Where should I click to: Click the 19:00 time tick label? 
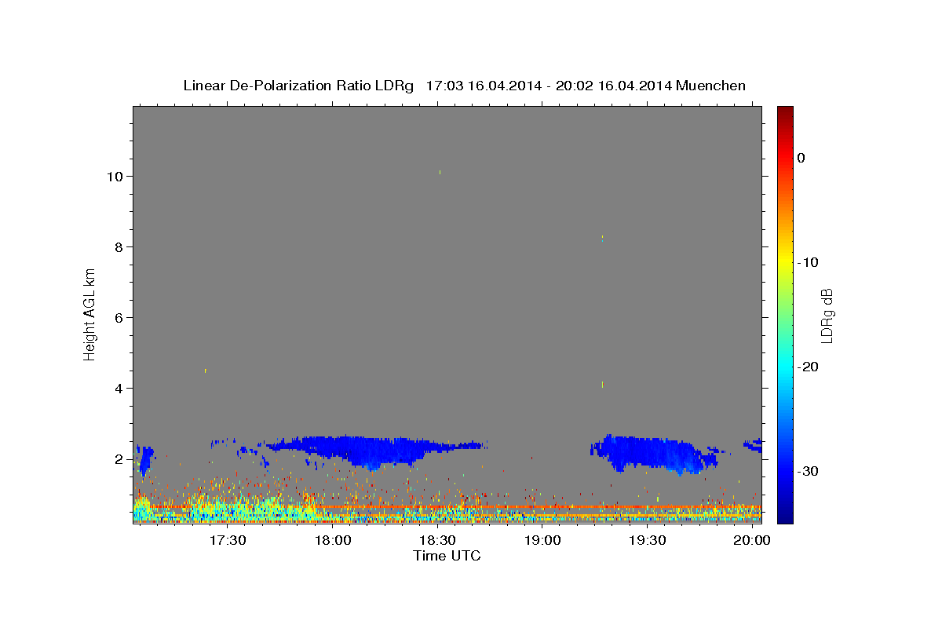(542, 541)
